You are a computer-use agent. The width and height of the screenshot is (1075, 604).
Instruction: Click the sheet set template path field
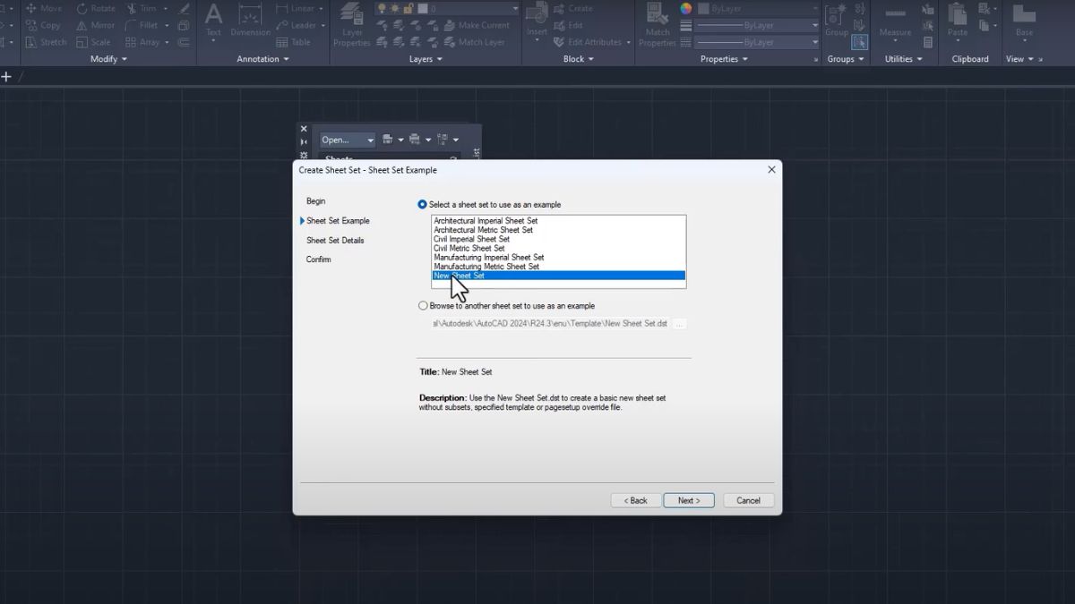[x=551, y=324]
